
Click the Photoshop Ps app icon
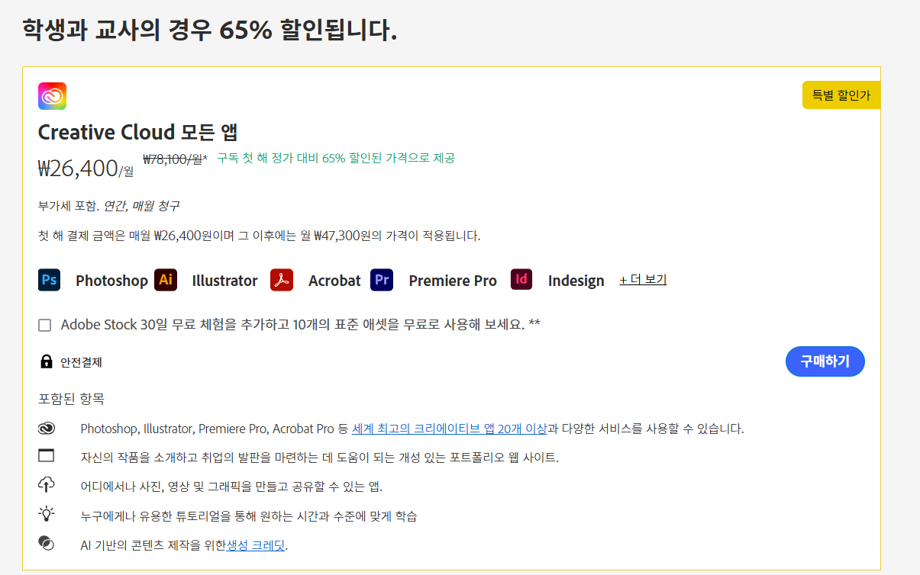[x=50, y=280]
